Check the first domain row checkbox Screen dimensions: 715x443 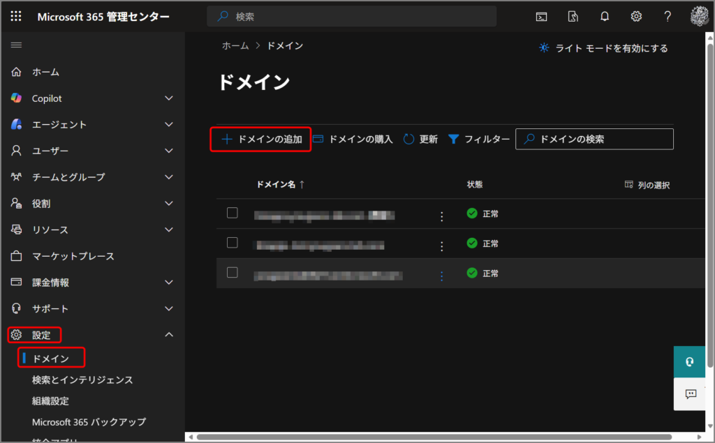[x=233, y=213]
